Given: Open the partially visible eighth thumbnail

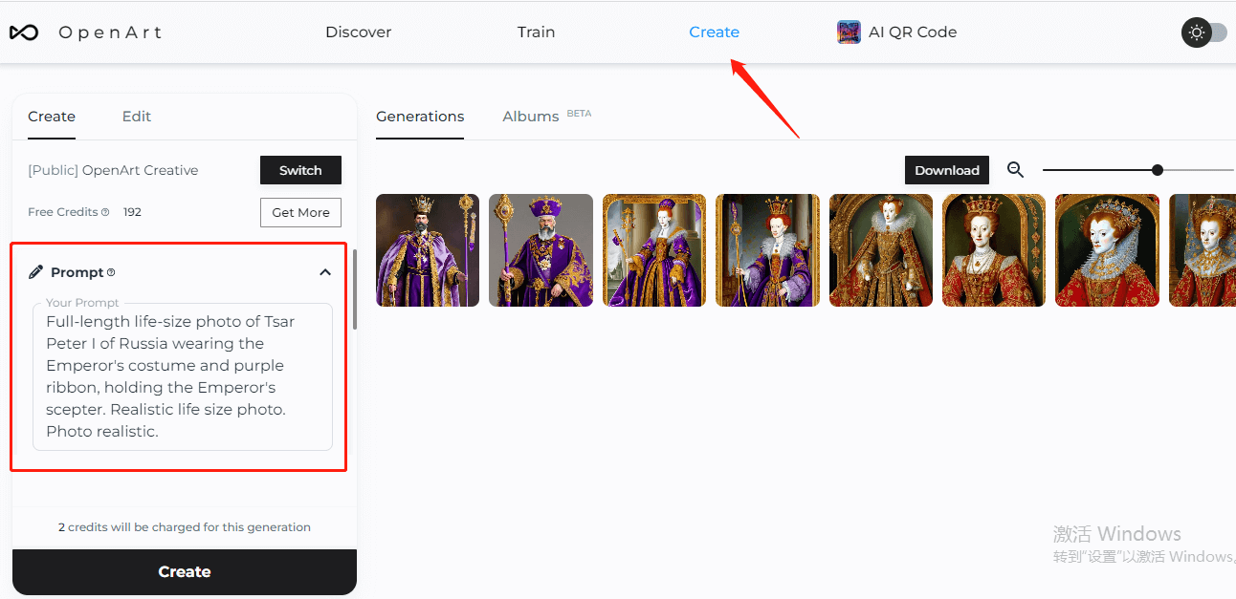Looking at the screenshot, I should [1203, 250].
